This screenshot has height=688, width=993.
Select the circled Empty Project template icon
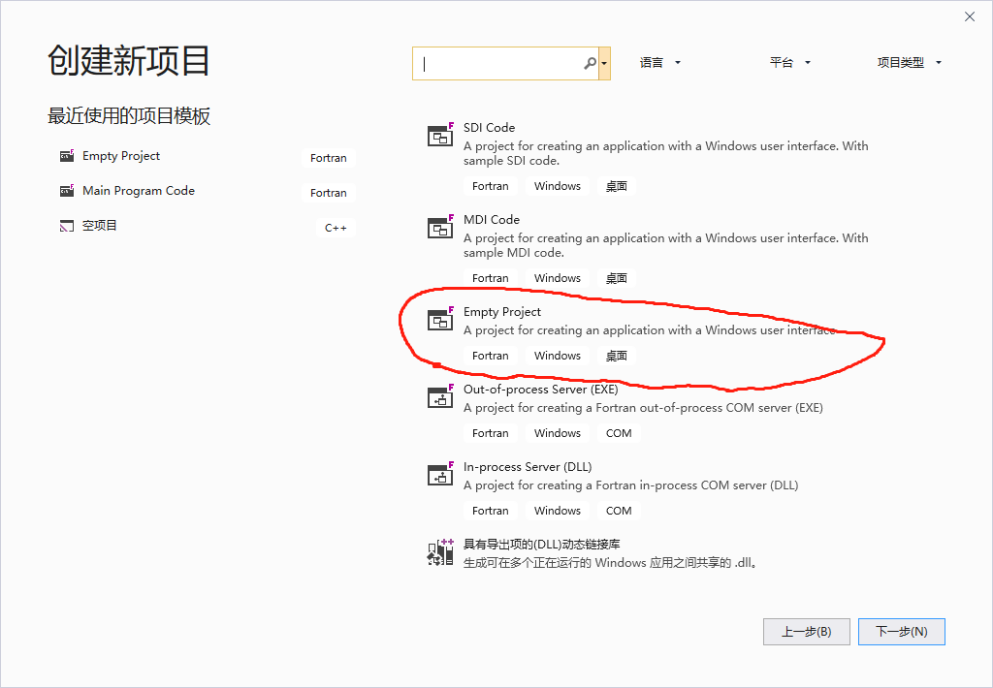440,320
